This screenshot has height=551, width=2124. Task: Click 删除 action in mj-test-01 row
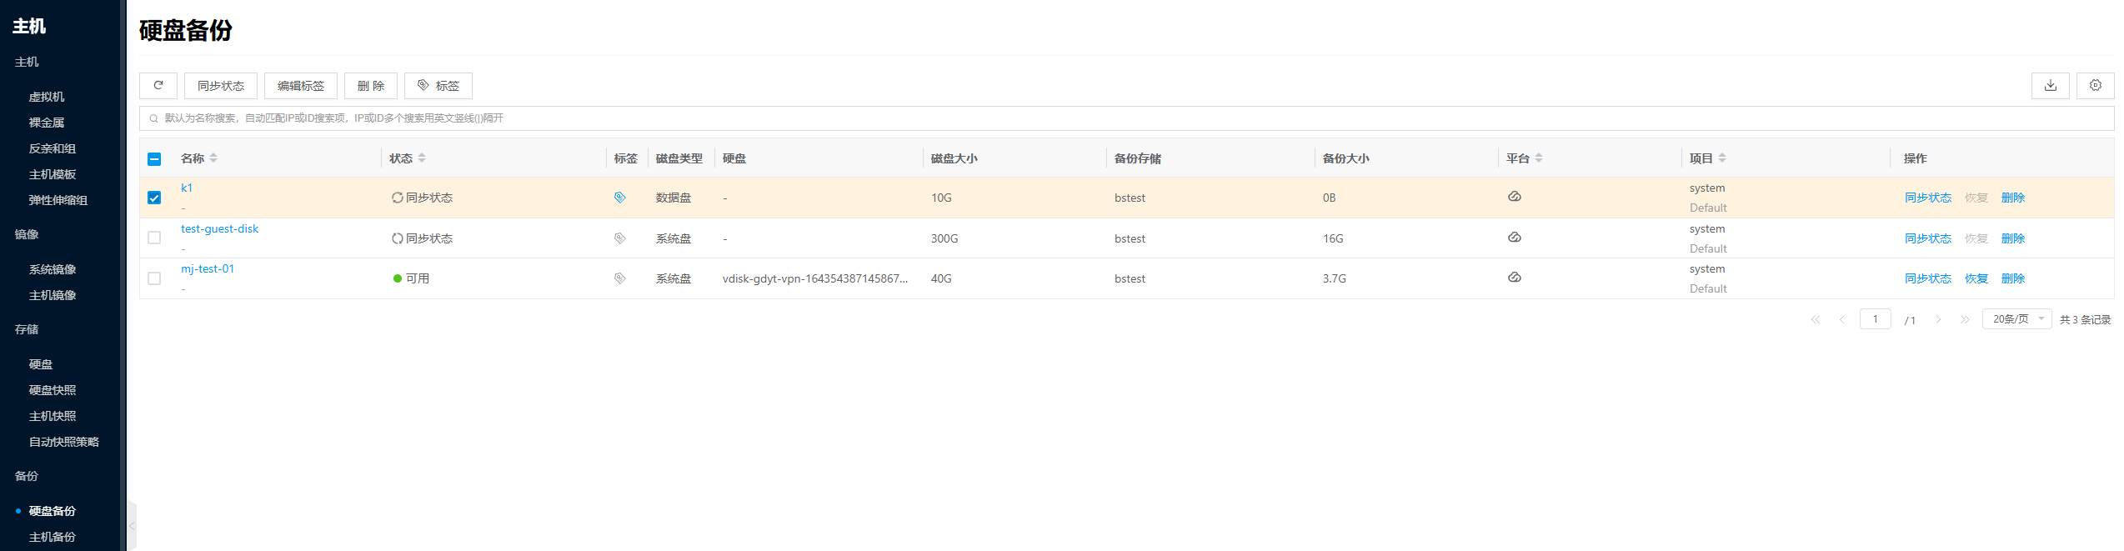click(2013, 278)
